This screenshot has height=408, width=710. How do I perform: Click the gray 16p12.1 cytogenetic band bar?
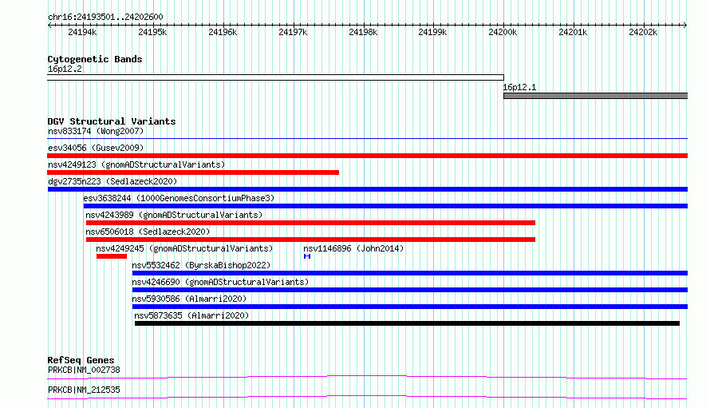point(595,96)
